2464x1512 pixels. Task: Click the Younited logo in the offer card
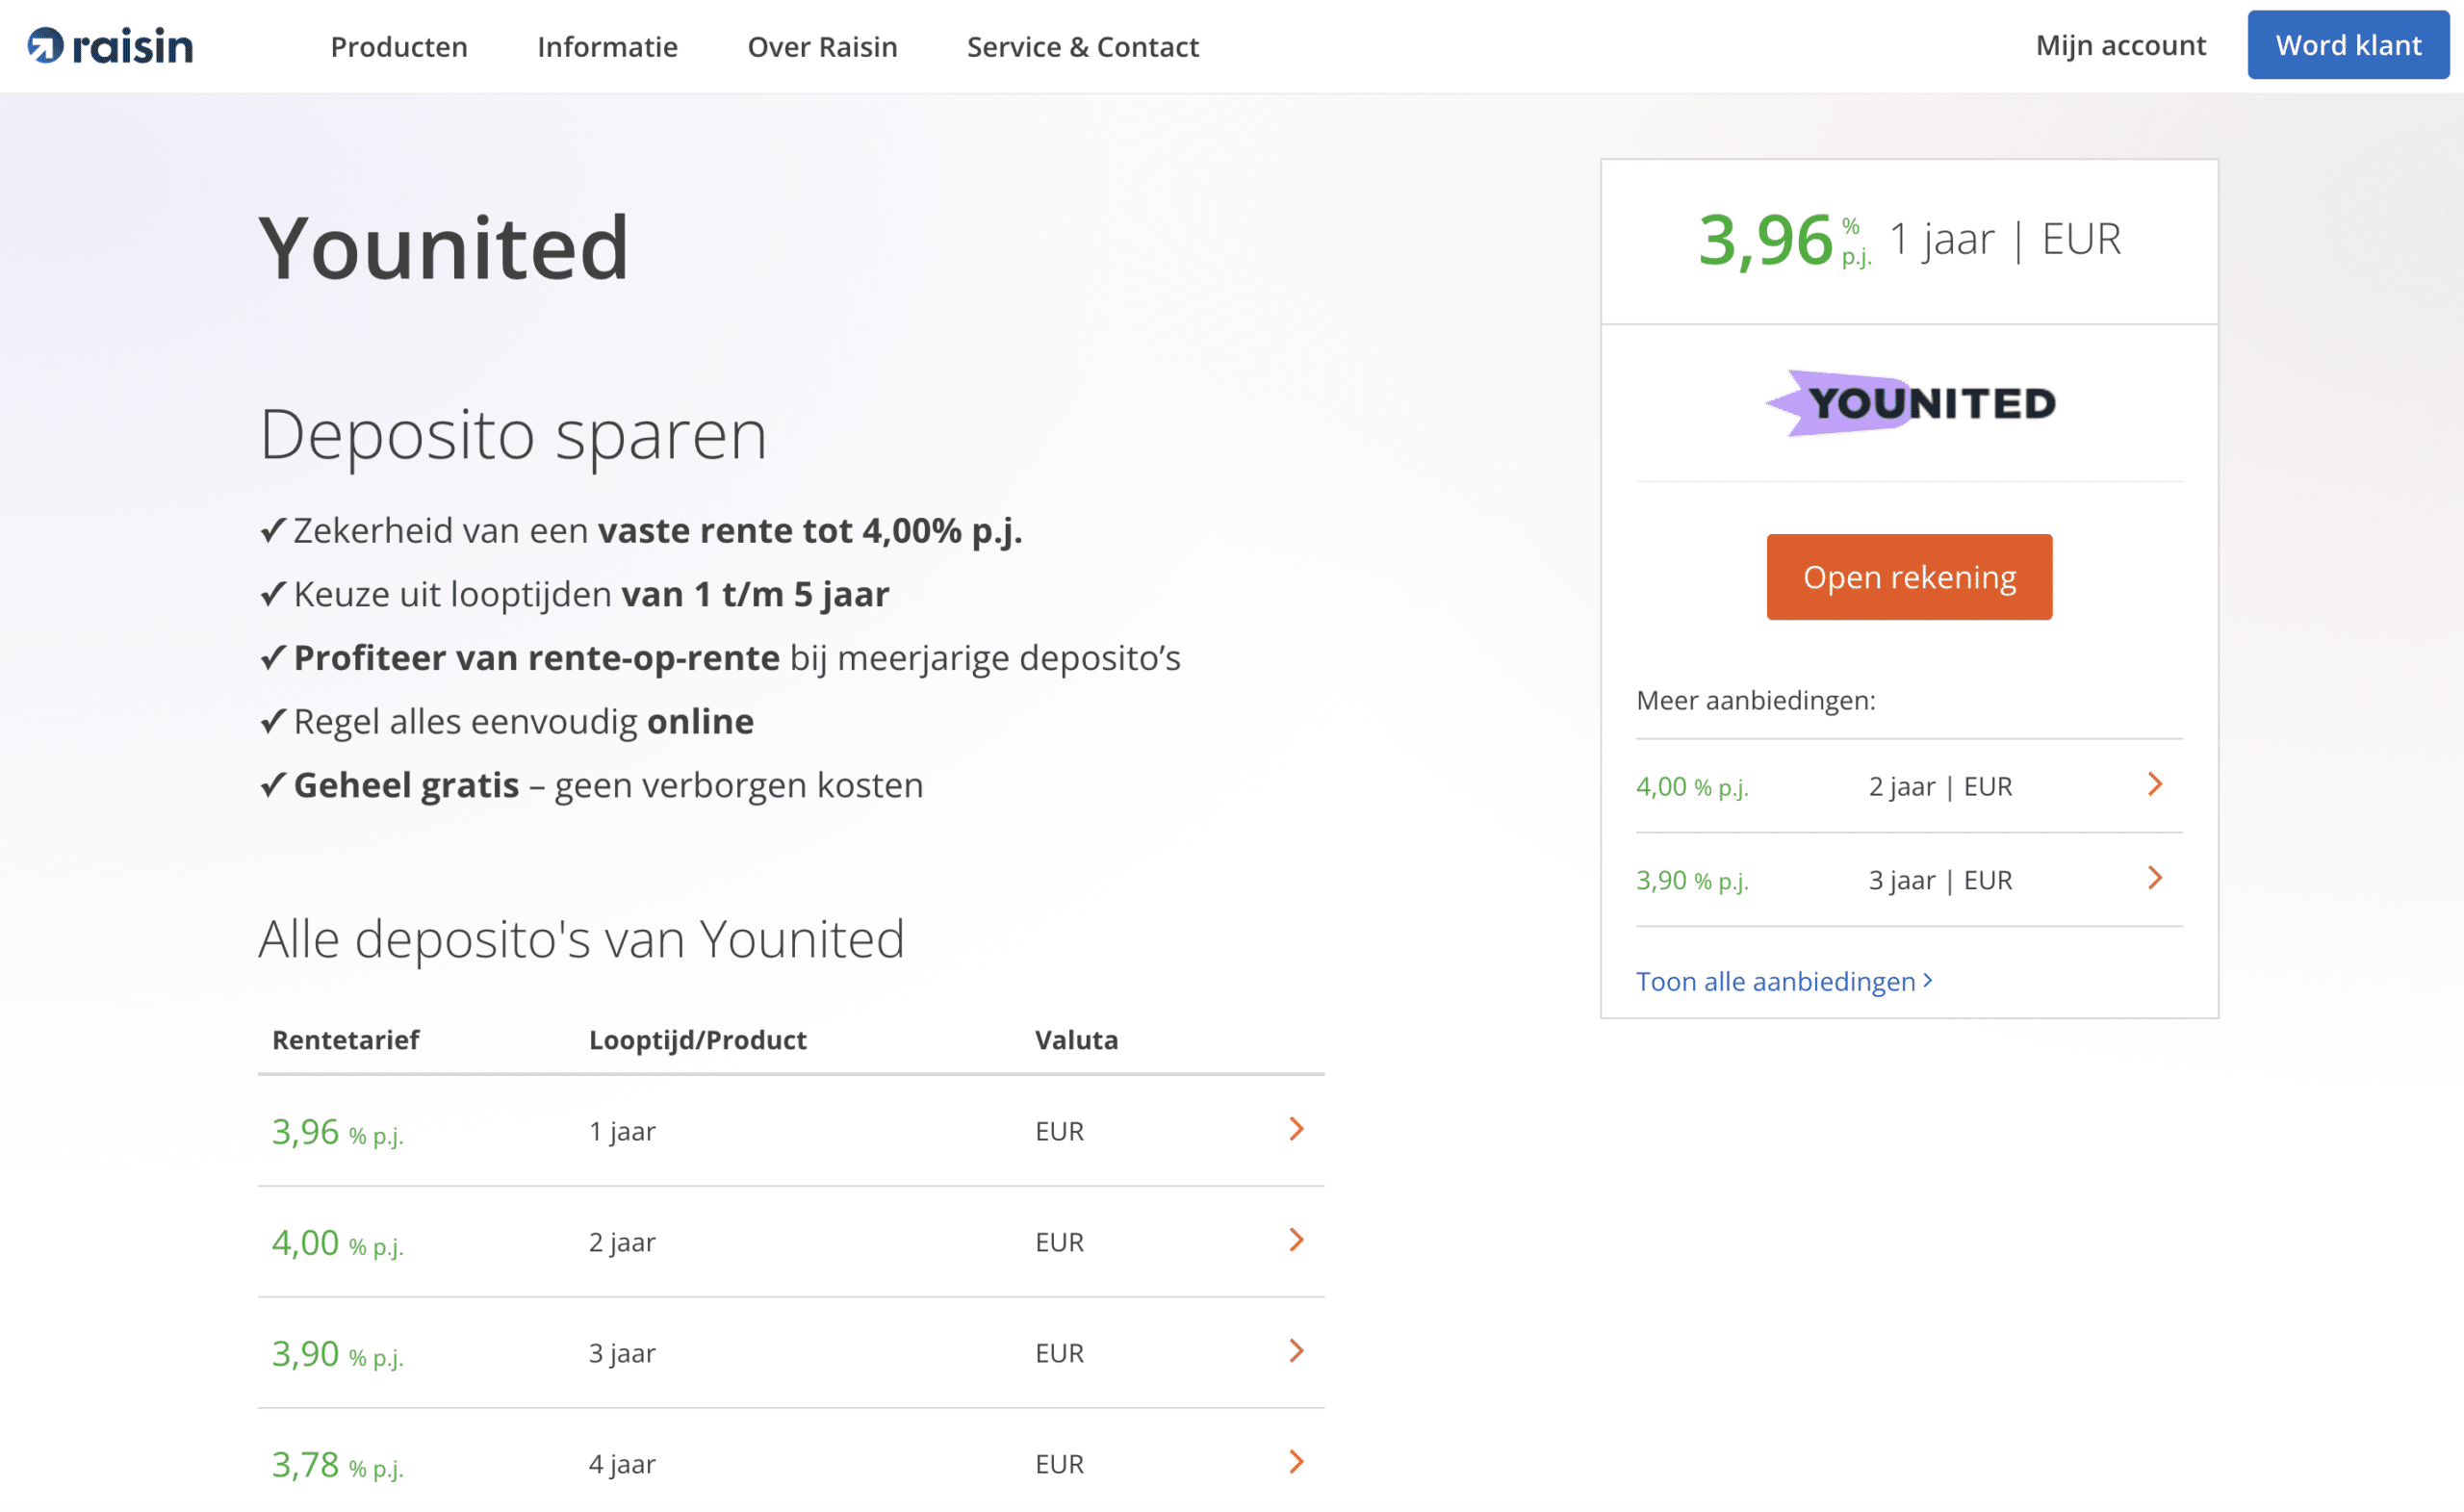click(x=1909, y=403)
